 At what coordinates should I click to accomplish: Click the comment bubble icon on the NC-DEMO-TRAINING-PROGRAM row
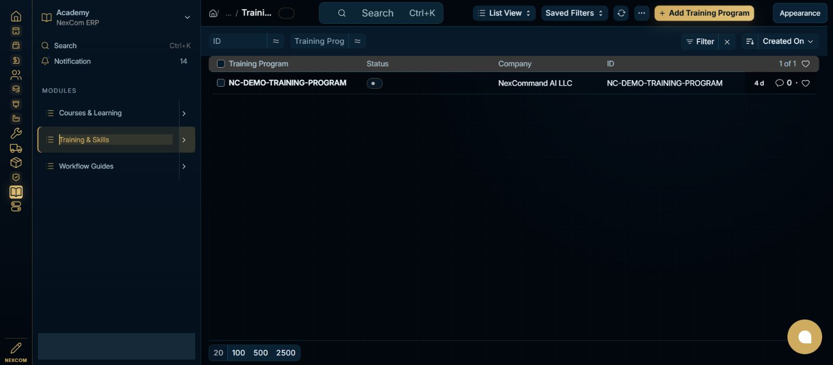[779, 83]
